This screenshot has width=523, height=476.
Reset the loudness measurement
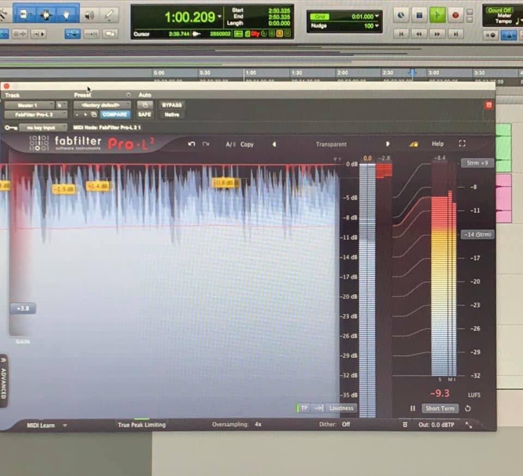point(467,408)
